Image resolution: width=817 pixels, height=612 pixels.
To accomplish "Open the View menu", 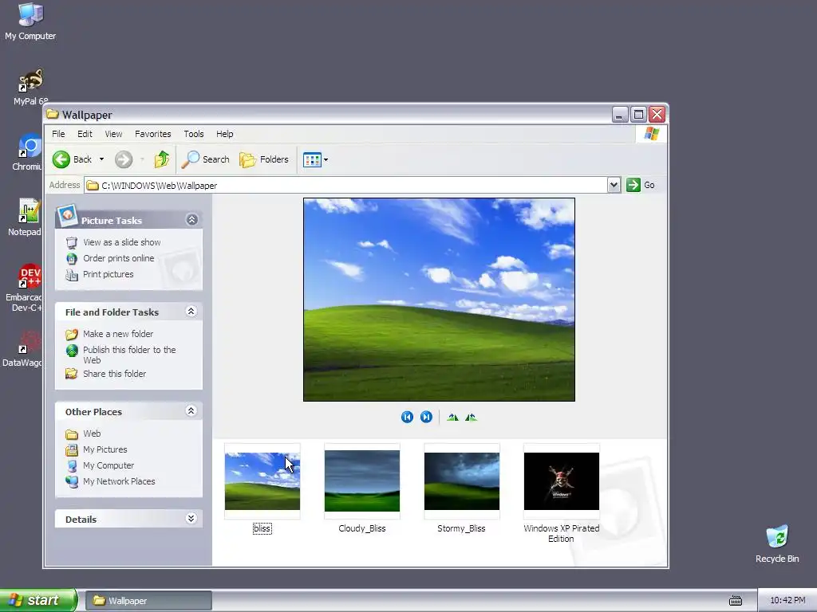I will pyautogui.click(x=113, y=134).
